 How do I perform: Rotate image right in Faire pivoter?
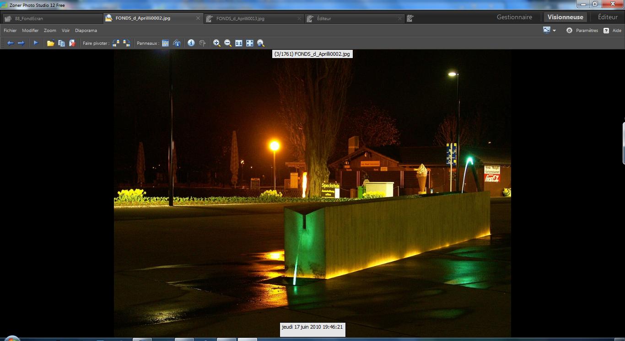pos(127,43)
